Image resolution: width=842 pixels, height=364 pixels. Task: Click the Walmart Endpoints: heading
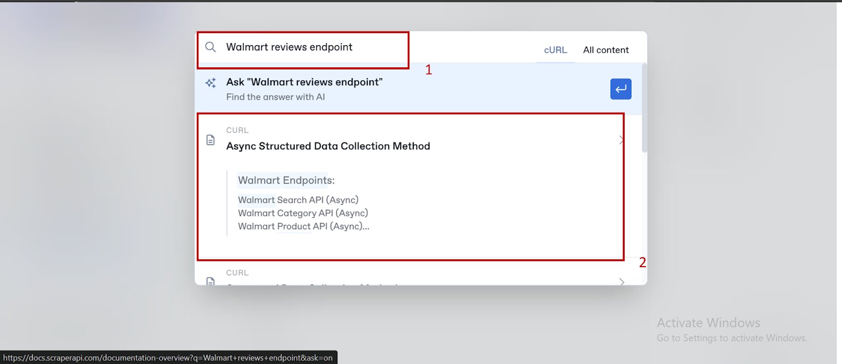(286, 180)
